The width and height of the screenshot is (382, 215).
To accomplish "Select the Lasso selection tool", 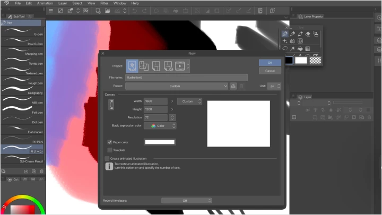I will click(x=285, y=48).
